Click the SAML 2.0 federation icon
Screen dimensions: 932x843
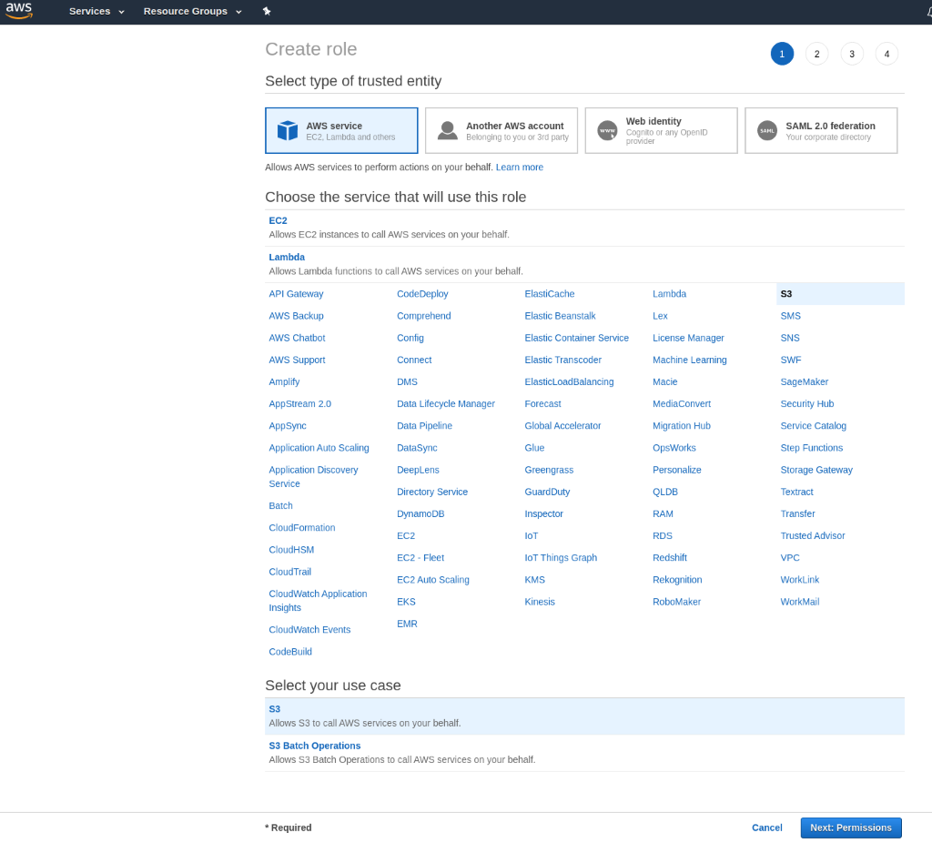(767, 131)
